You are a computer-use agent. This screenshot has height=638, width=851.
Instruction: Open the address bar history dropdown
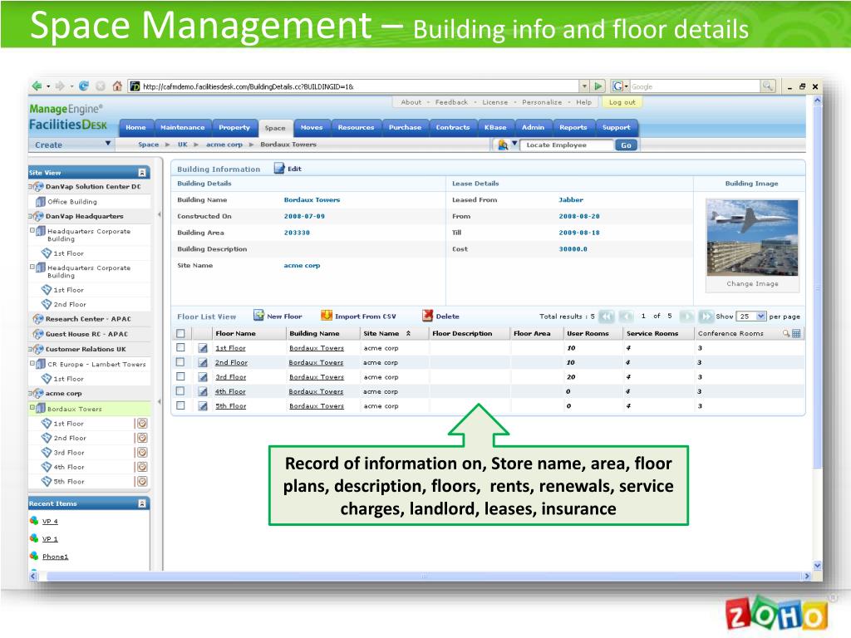(x=584, y=86)
